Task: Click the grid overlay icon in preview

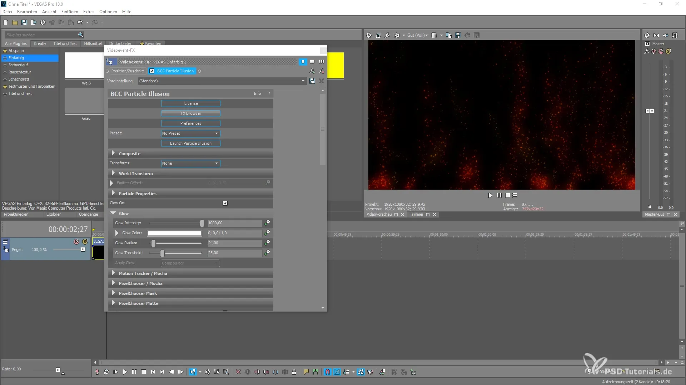Action: pyautogui.click(x=434, y=35)
